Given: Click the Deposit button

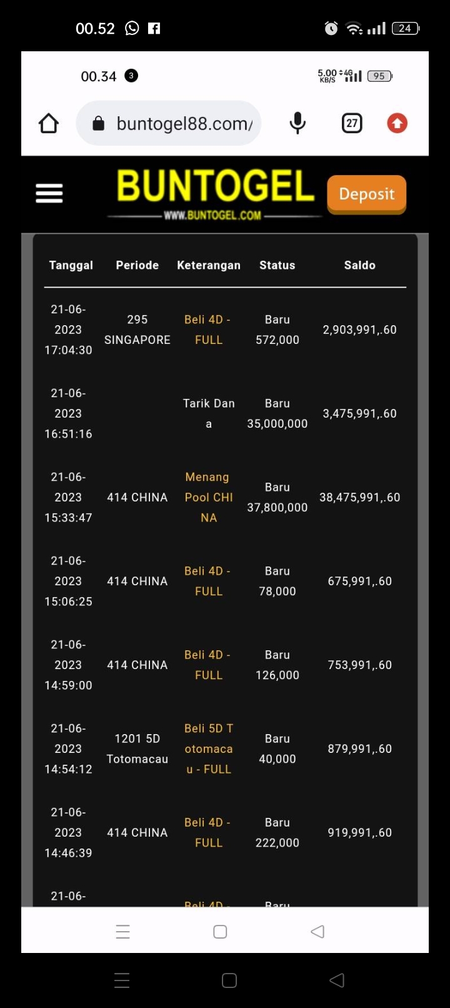Looking at the screenshot, I should [x=366, y=194].
